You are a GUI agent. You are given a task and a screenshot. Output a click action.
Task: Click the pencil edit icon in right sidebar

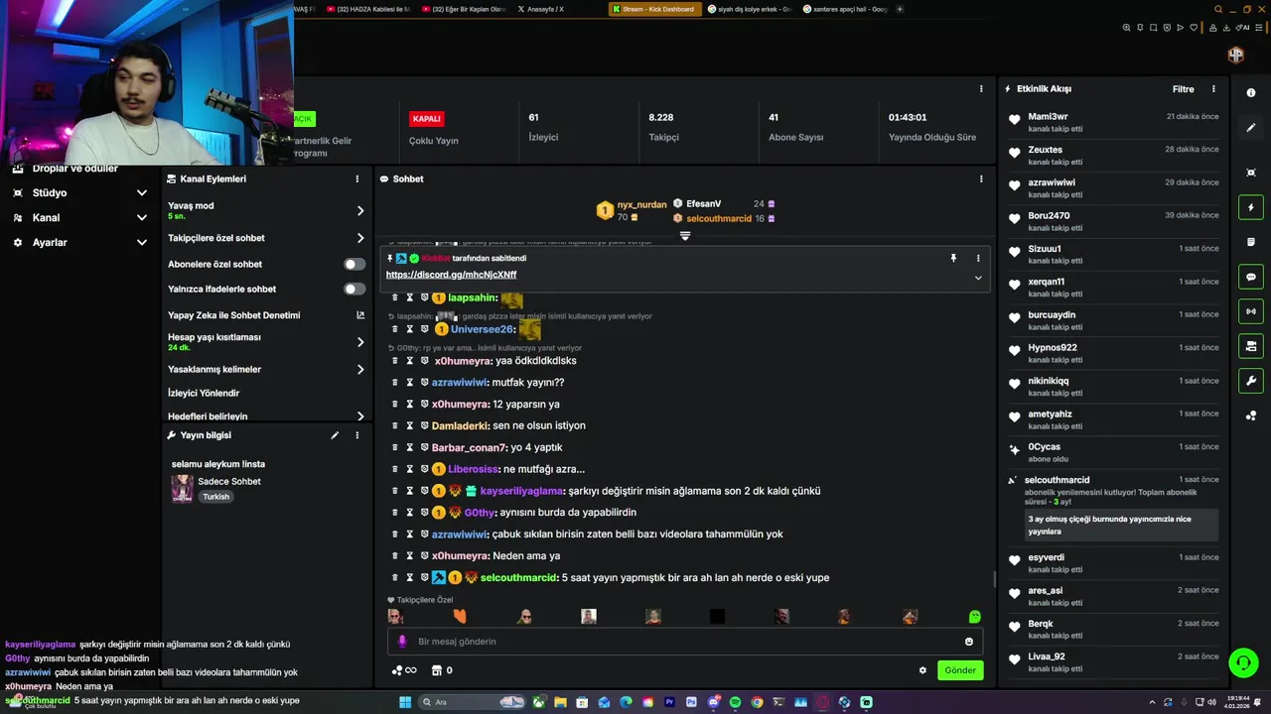coord(1250,128)
